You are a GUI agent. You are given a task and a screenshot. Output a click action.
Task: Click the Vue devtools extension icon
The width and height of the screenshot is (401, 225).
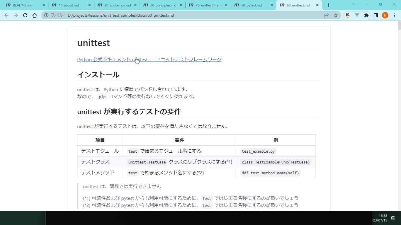point(357,15)
